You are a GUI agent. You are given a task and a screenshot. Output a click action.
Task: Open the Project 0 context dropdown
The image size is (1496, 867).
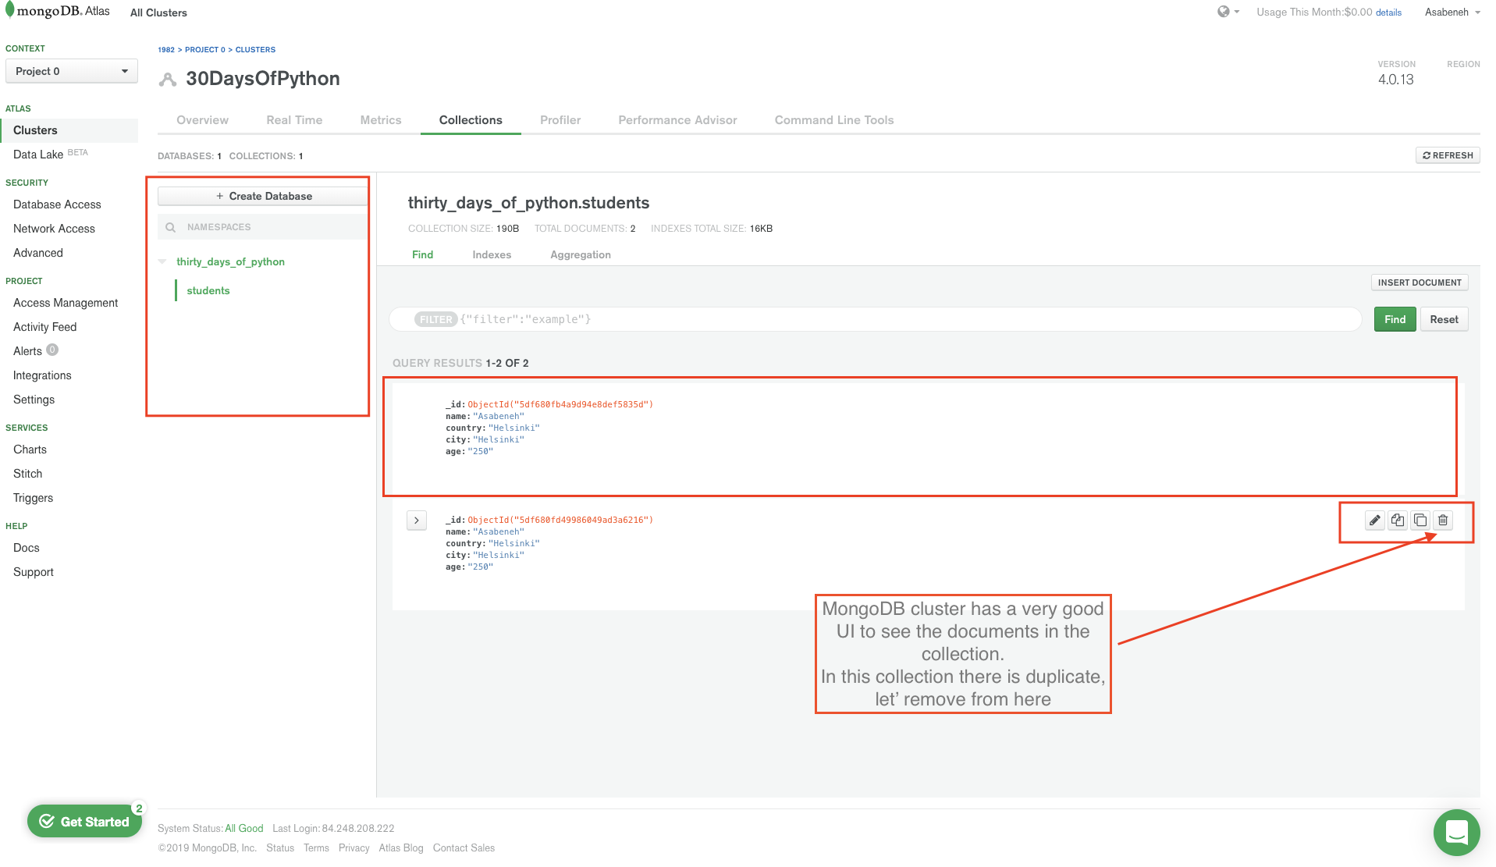71,71
